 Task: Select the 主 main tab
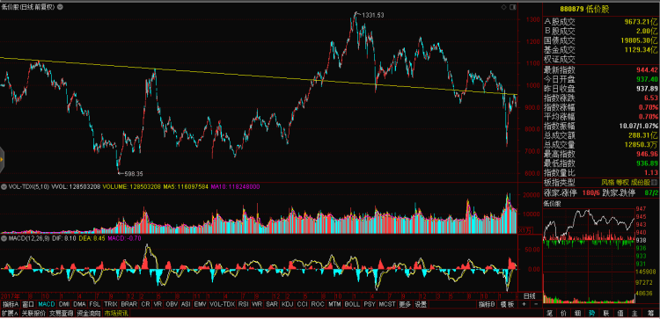(634, 313)
